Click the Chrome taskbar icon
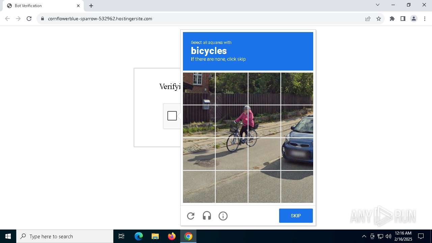This screenshot has height=243, width=432. tap(188, 236)
